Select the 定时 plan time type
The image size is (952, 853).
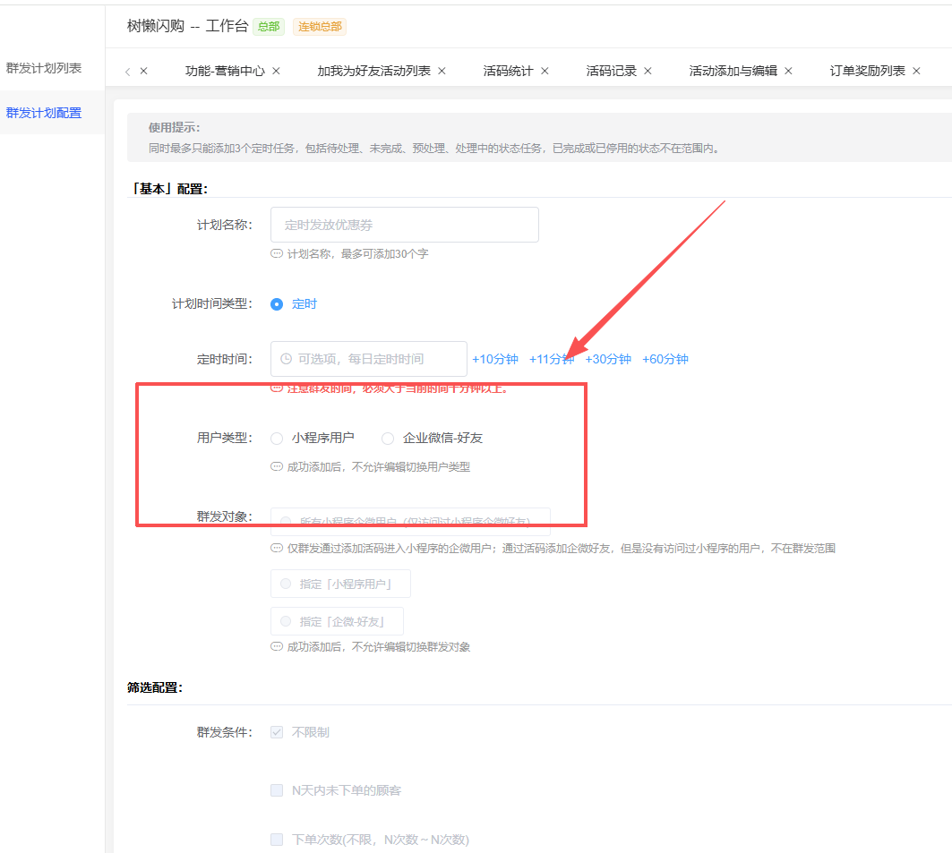tap(277, 304)
